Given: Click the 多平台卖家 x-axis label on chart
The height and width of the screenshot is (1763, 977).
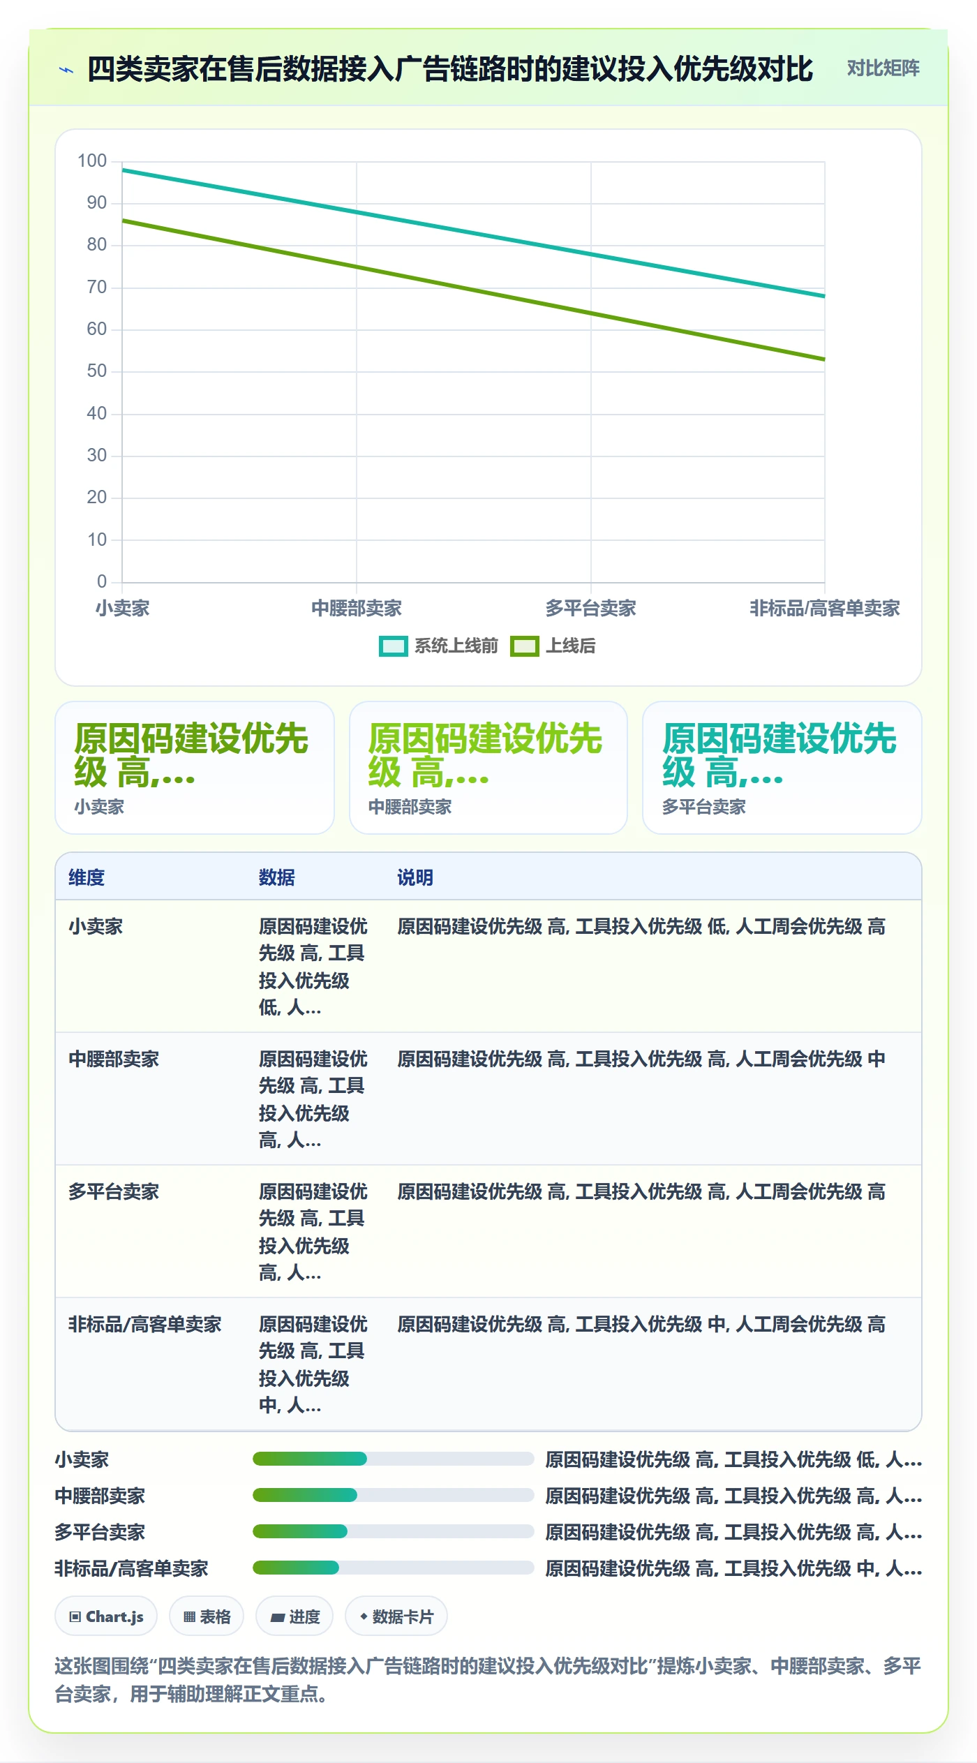Looking at the screenshot, I should (590, 609).
